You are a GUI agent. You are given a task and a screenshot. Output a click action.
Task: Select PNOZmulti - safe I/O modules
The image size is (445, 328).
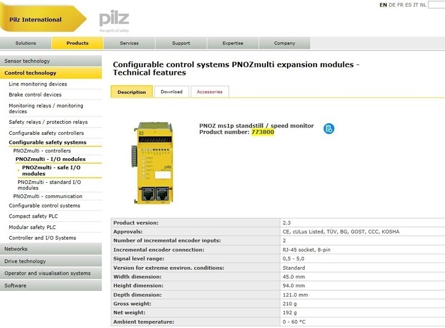pos(51,170)
